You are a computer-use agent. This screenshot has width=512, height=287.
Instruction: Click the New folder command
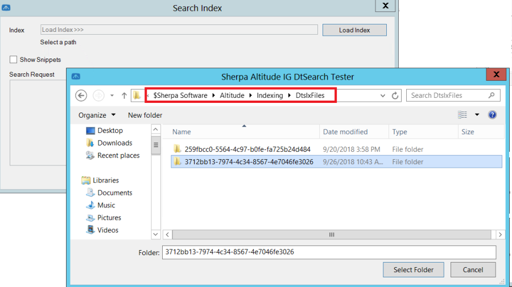[145, 115]
